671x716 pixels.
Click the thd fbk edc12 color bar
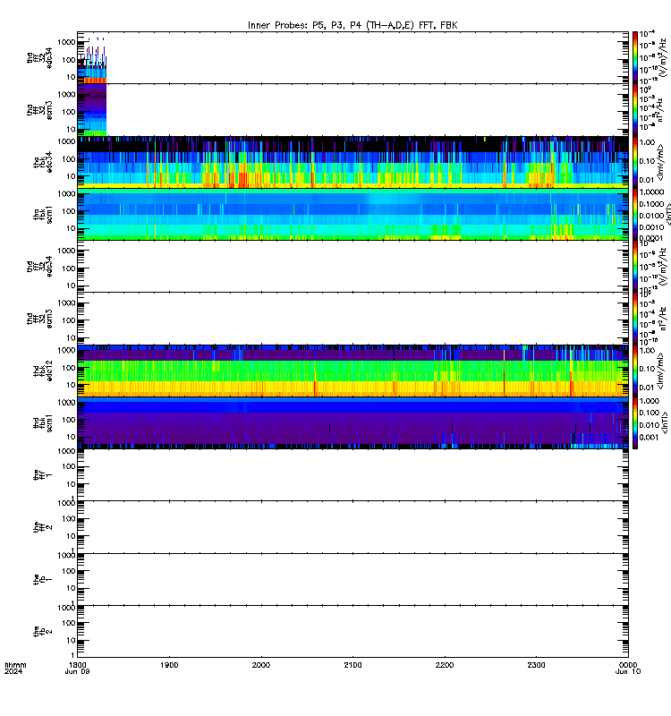(634, 371)
